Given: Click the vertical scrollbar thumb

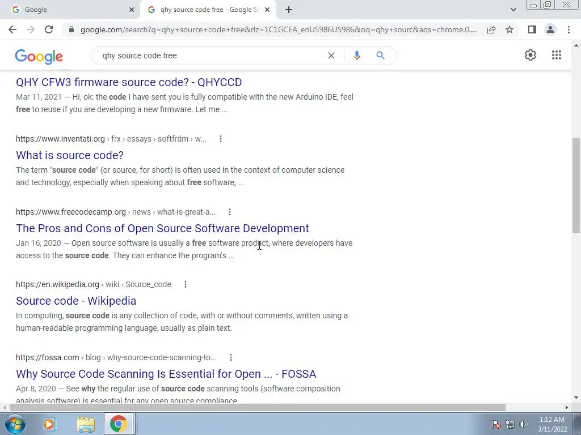Looking at the screenshot, I should (x=576, y=185).
